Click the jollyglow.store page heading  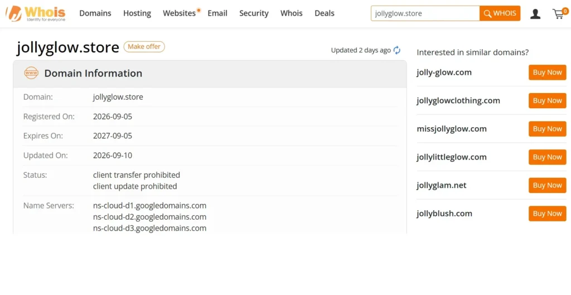pyautogui.click(x=68, y=47)
